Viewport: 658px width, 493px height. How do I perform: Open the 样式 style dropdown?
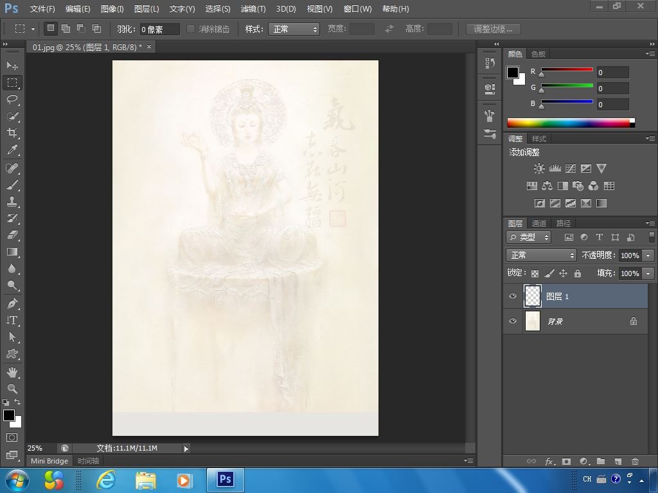[x=294, y=29]
